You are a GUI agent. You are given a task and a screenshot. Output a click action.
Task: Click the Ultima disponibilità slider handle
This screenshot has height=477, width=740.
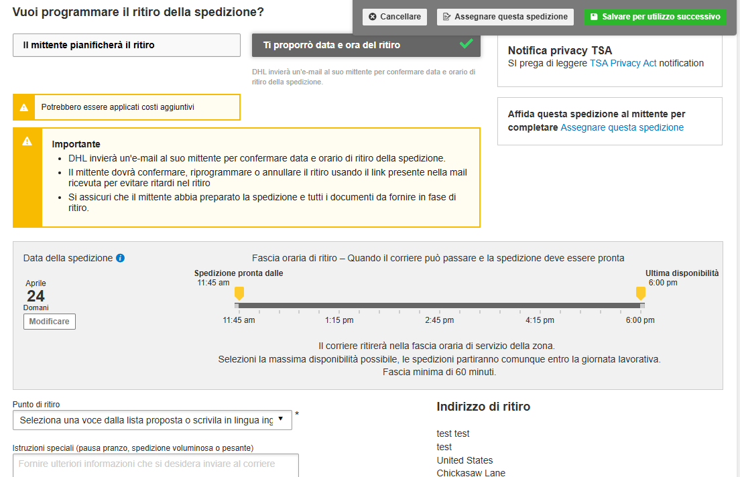[x=640, y=293]
